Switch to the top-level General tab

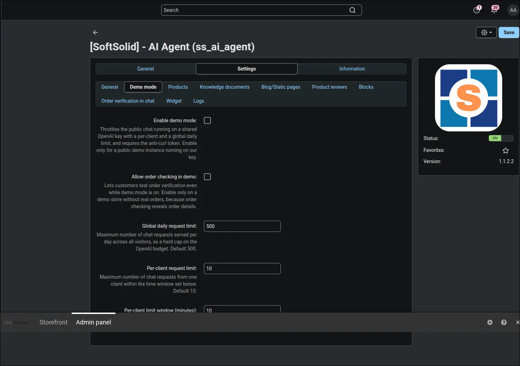click(x=145, y=69)
